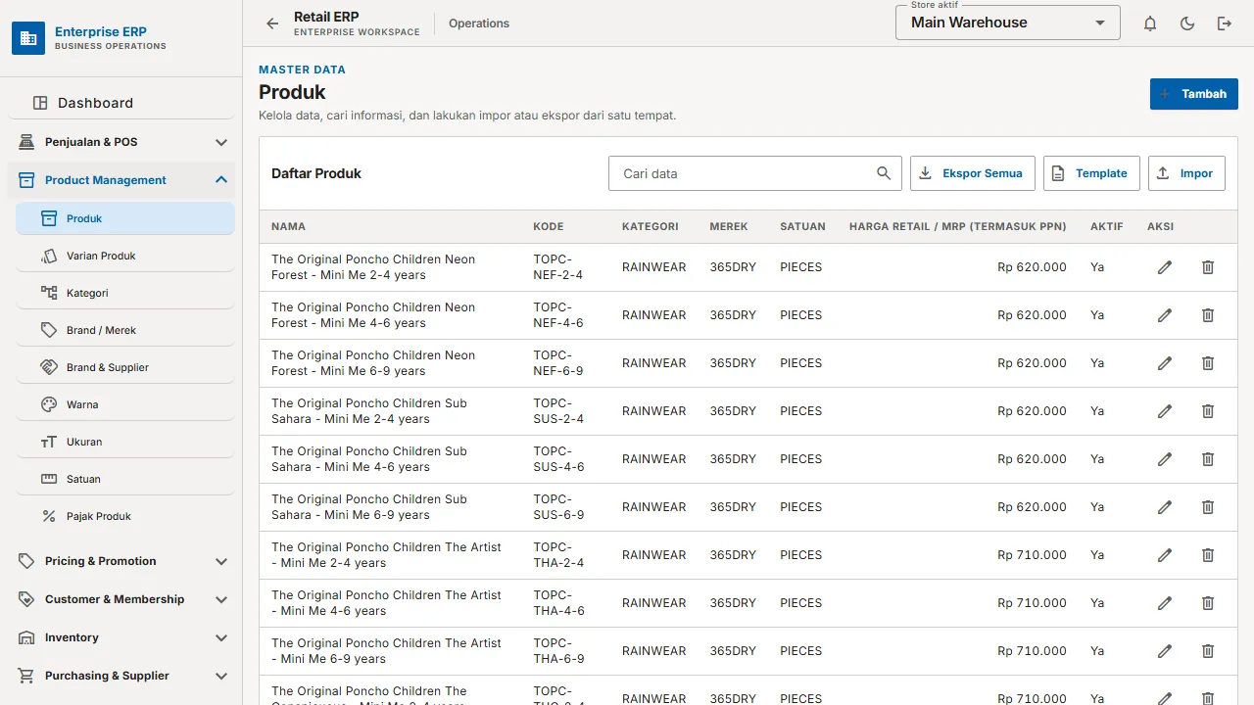This screenshot has height=705, width=1254.
Task: Edit the TOPC-SUS-2-4 product row
Action: coord(1165,411)
